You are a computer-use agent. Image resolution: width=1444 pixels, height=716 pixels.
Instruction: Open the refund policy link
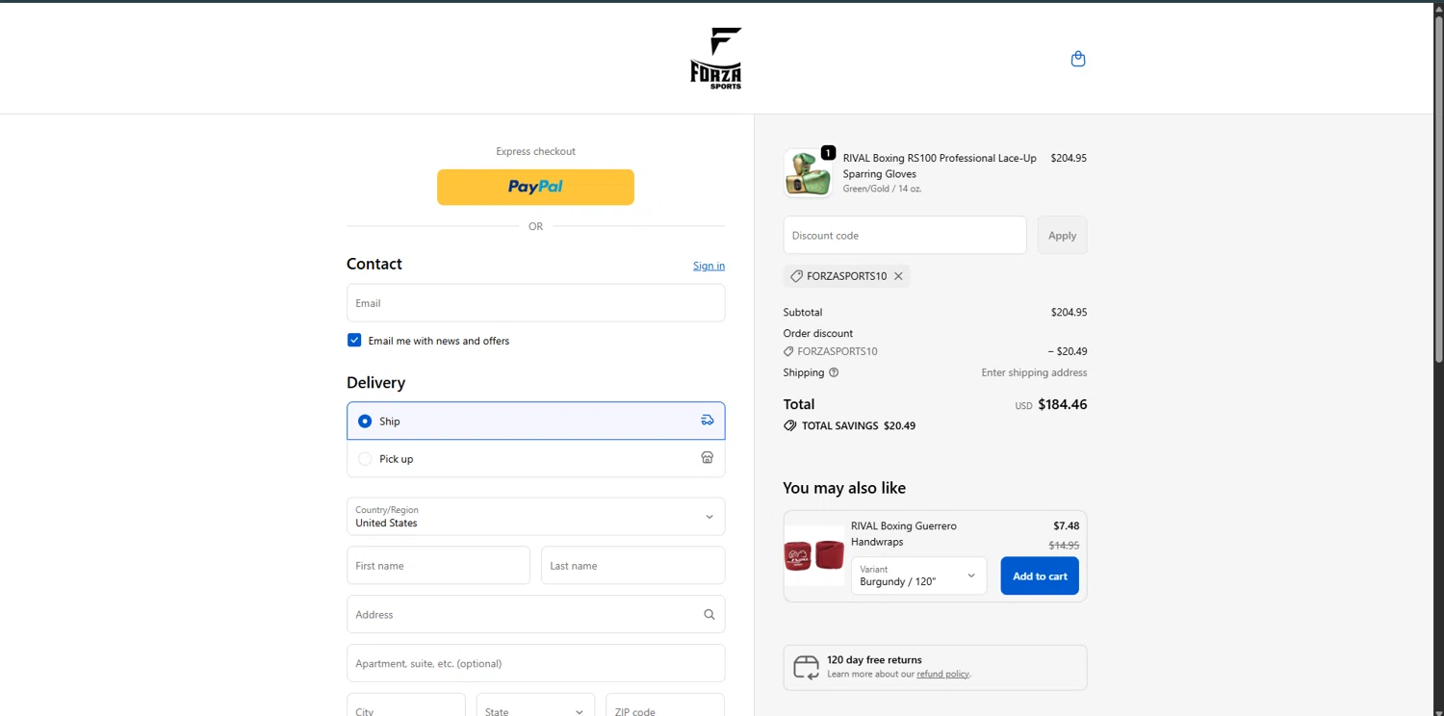coord(942,674)
